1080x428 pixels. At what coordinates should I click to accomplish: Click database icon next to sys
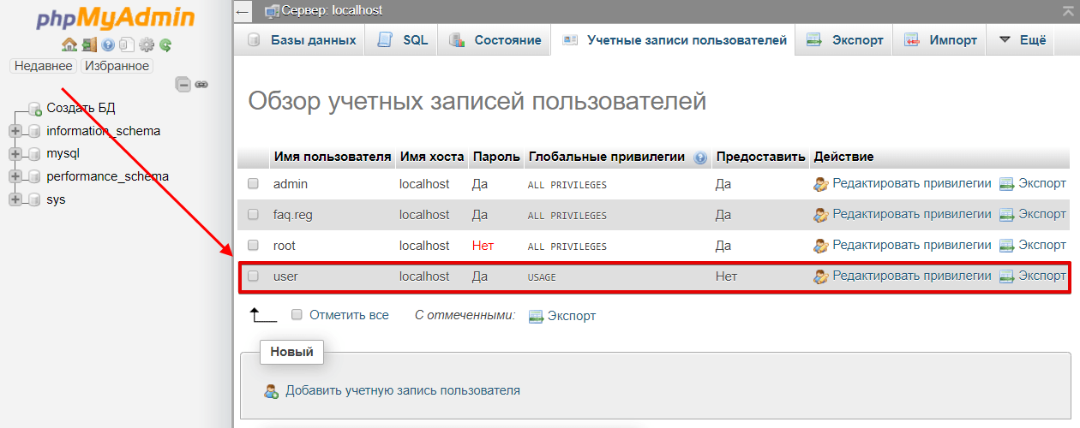point(34,199)
